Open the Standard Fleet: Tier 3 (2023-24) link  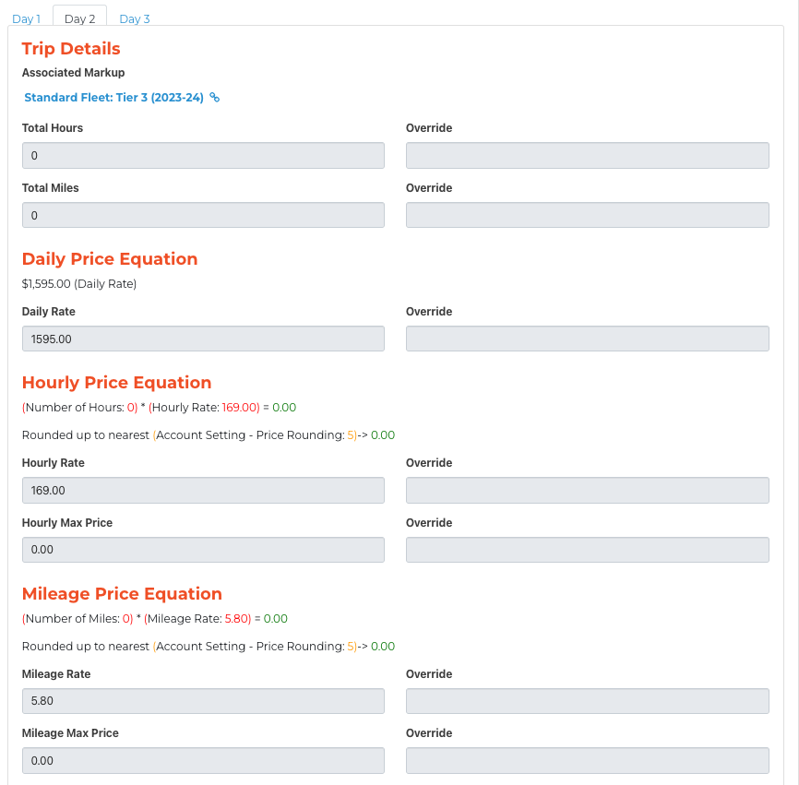[114, 97]
